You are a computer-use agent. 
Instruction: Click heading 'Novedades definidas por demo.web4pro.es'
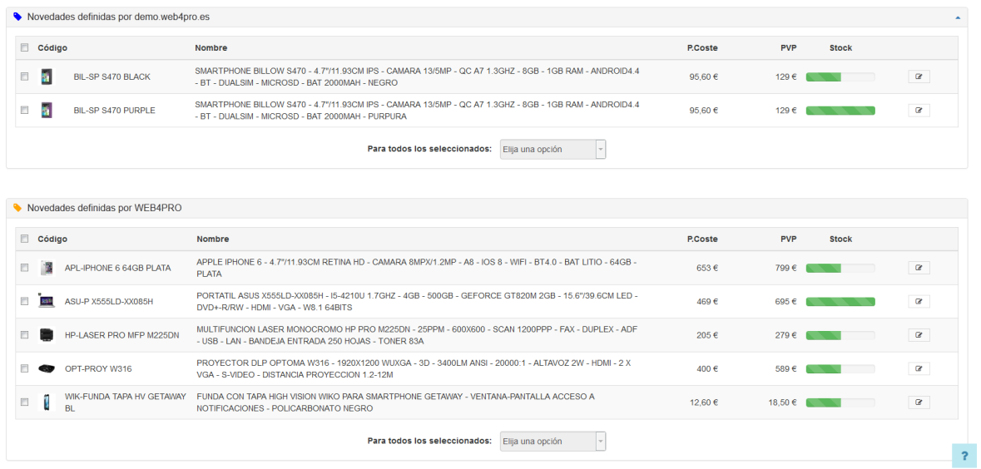[x=118, y=17]
